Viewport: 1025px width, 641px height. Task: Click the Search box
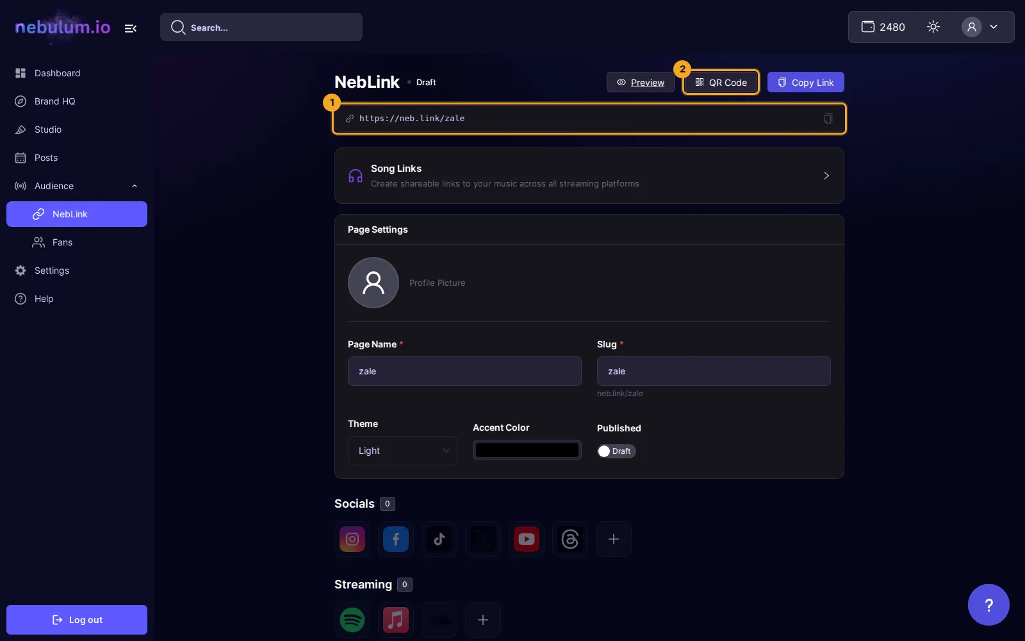pyautogui.click(x=261, y=27)
